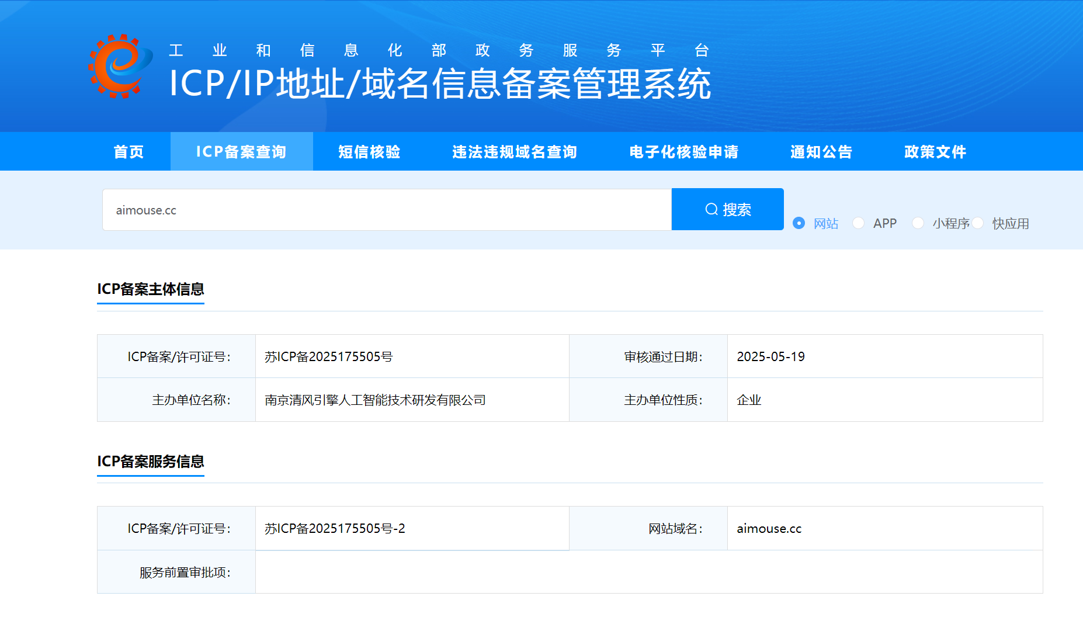1083x617 pixels.
Task: Click the MIIT gear logo icon
Action: pos(120,65)
